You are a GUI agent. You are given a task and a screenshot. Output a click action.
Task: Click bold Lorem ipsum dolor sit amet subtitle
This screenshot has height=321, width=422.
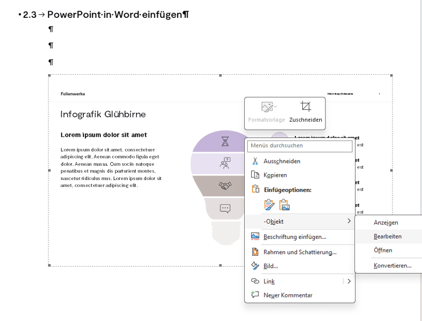point(103,135)
